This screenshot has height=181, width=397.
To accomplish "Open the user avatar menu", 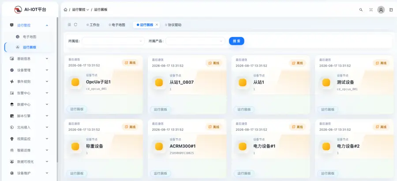I will tap(381, 10).
